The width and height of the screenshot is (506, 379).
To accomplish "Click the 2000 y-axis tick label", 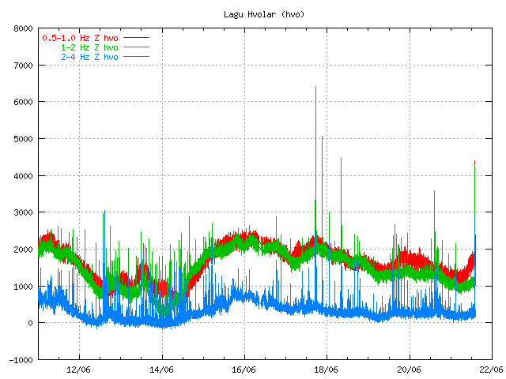I will [23, 250].
